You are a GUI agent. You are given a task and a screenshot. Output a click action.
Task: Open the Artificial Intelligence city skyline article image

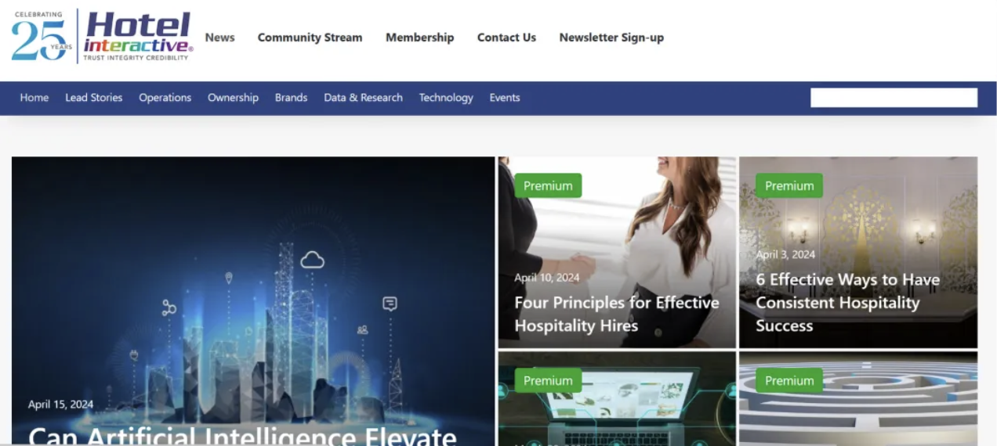[x=253, y=301]
